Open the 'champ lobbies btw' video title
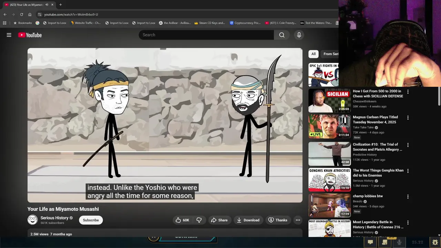Image resolution: width=441 pixels, height=248 pixels. (368, 196)
